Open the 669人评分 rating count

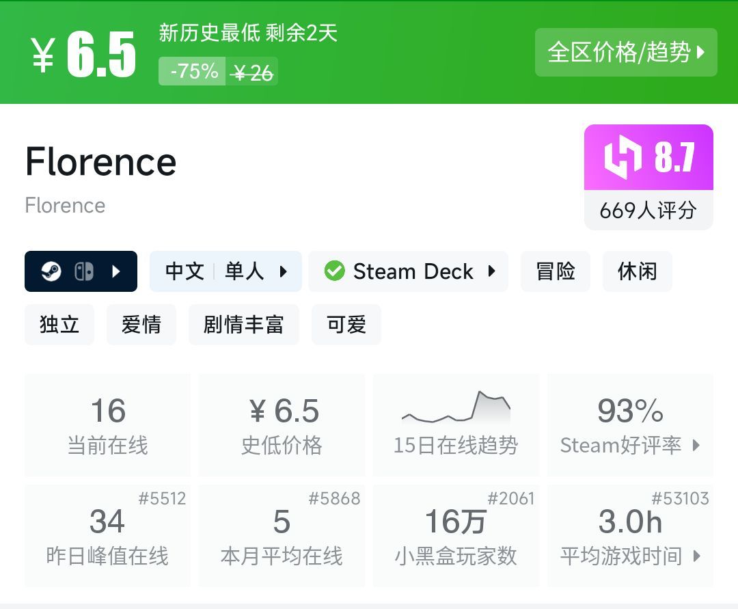(648, 211)
